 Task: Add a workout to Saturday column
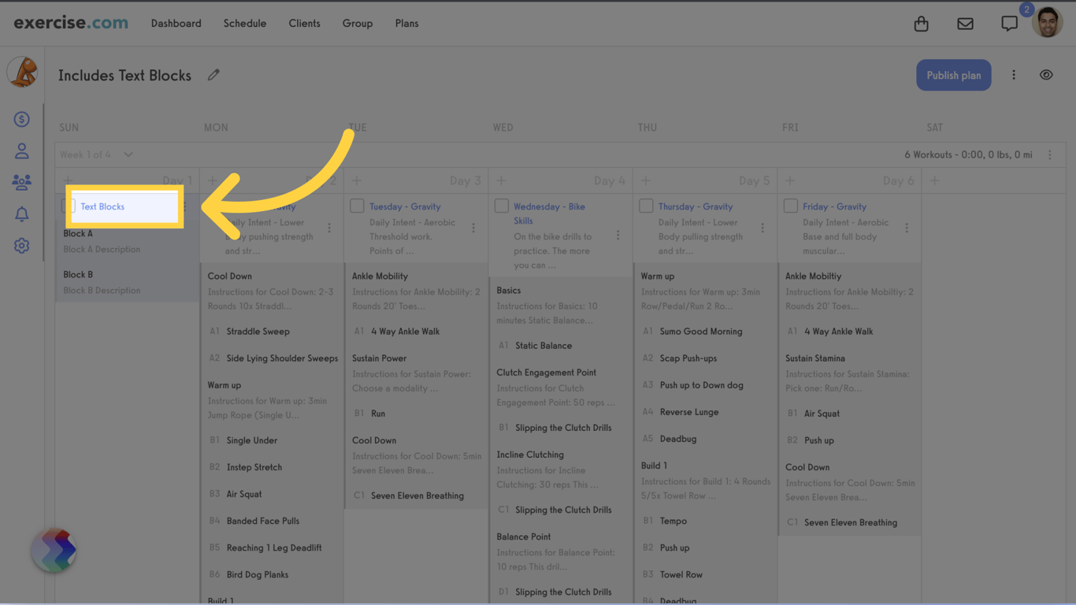(934, 181)
